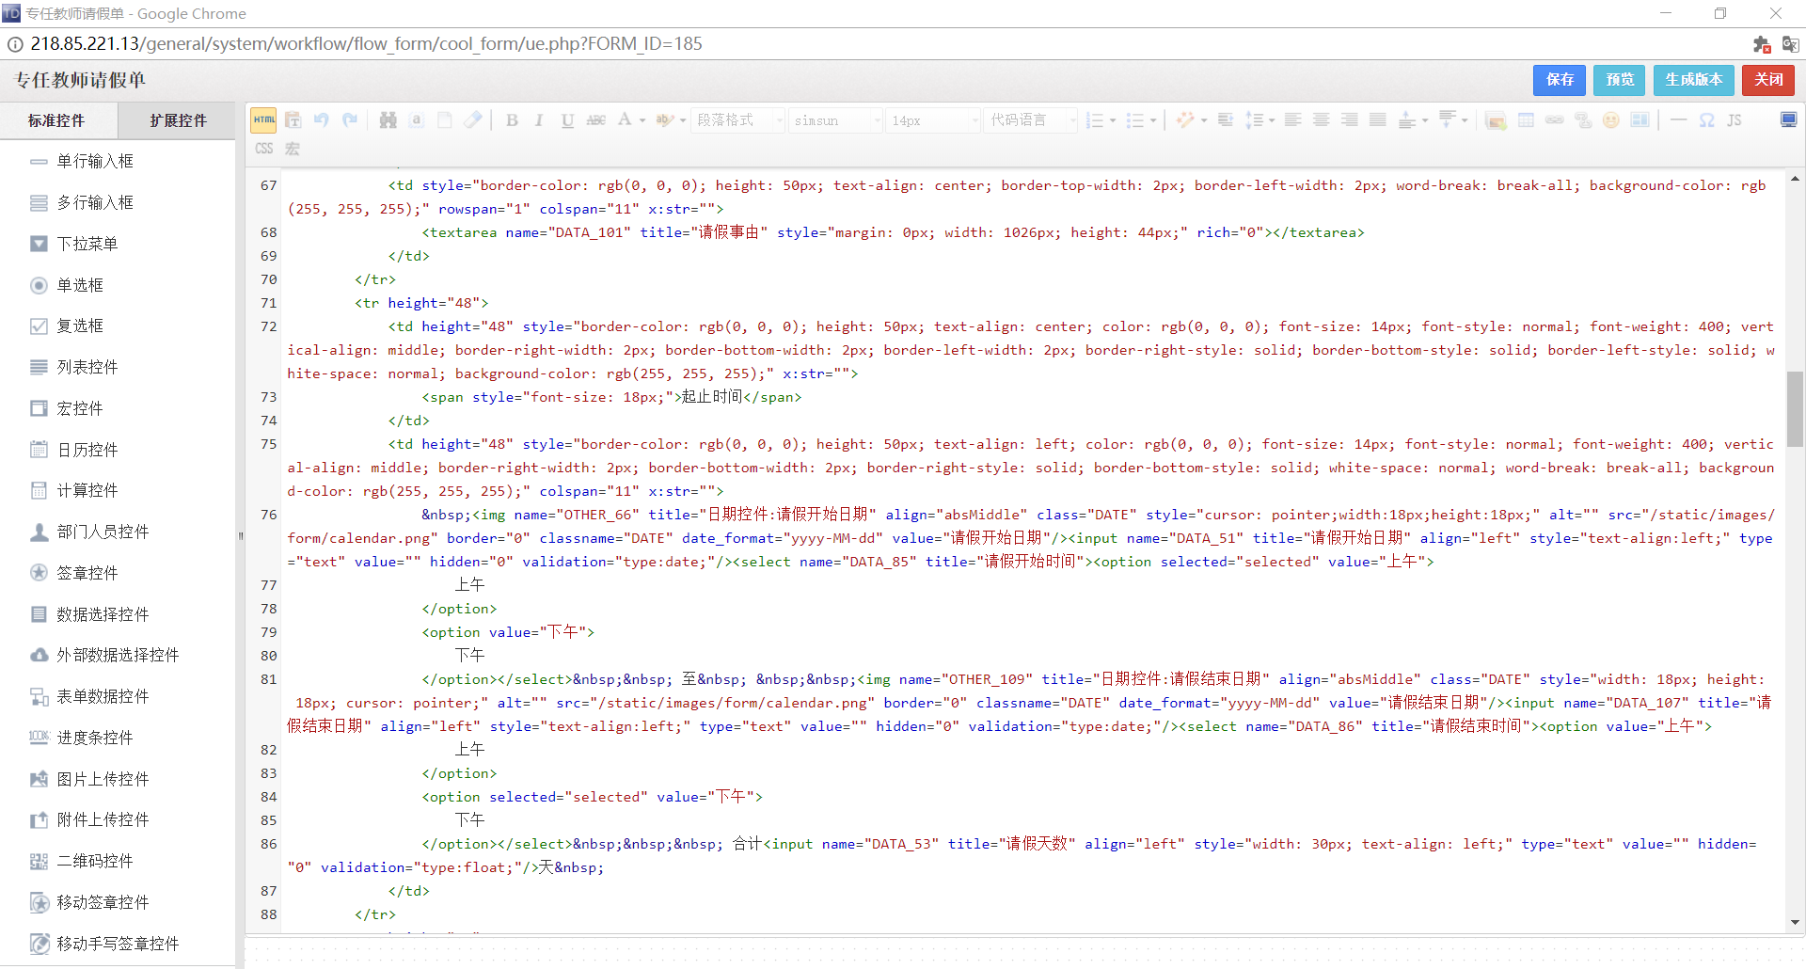The width and height of the screenshot is (1806, 969).
Task: Click the JS script editor icon
Action: (1735, 120)
